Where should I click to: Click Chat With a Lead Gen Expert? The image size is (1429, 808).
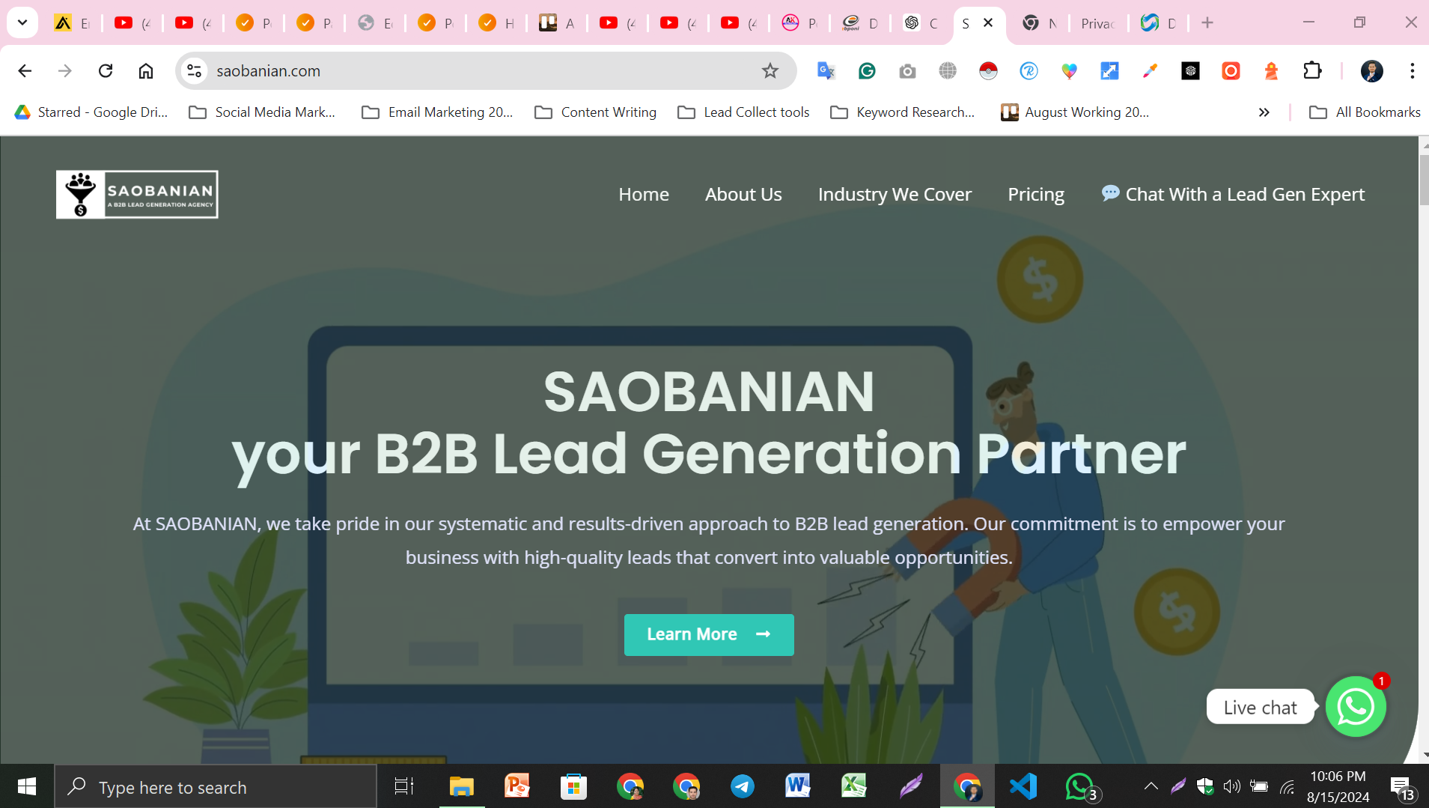[1233, 195]
